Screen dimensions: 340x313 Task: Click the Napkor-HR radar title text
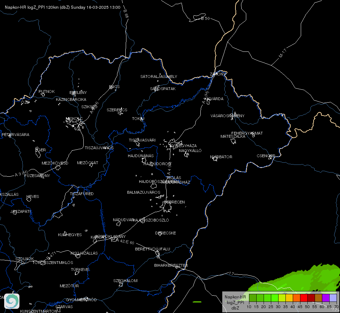(63, 7)
